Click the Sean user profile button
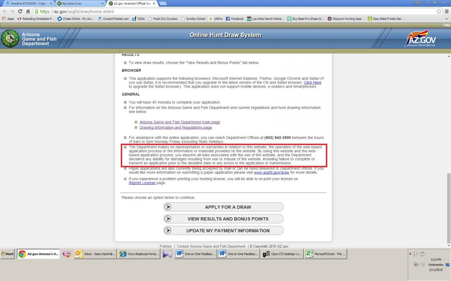Viewport: 451px width, 281px height. [418, 2]
